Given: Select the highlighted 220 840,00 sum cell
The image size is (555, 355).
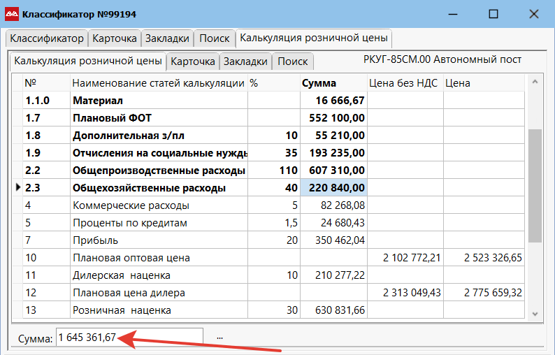Looking at the screenshot, I should [x=333, y=188].
